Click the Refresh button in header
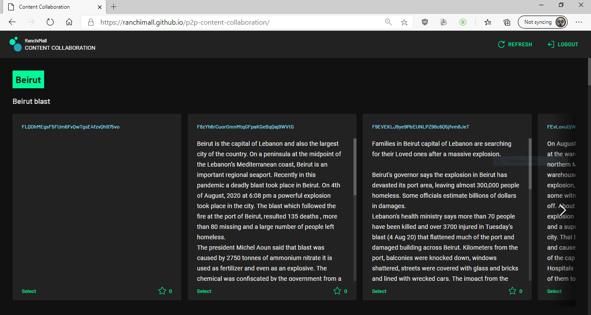 pyautogui.click(x=515, y=45)
